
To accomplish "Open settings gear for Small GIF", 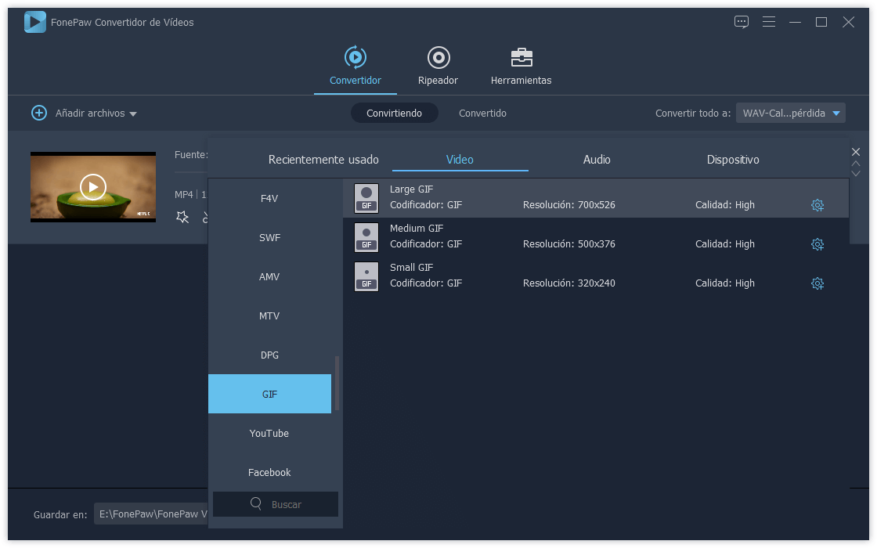I will click(x=817, y=283).
